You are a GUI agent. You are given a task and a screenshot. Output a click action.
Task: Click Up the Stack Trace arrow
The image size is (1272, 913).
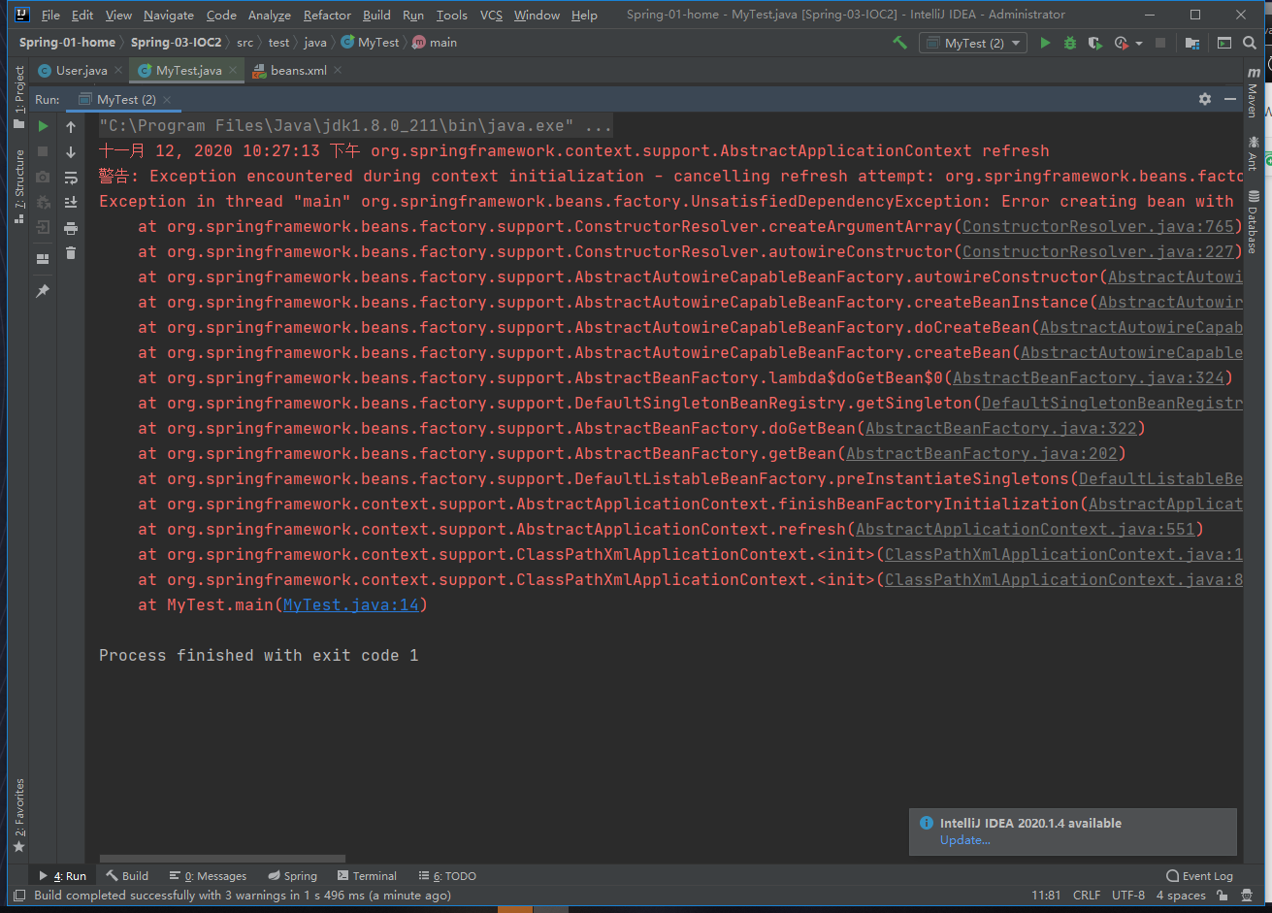[71, 126]
